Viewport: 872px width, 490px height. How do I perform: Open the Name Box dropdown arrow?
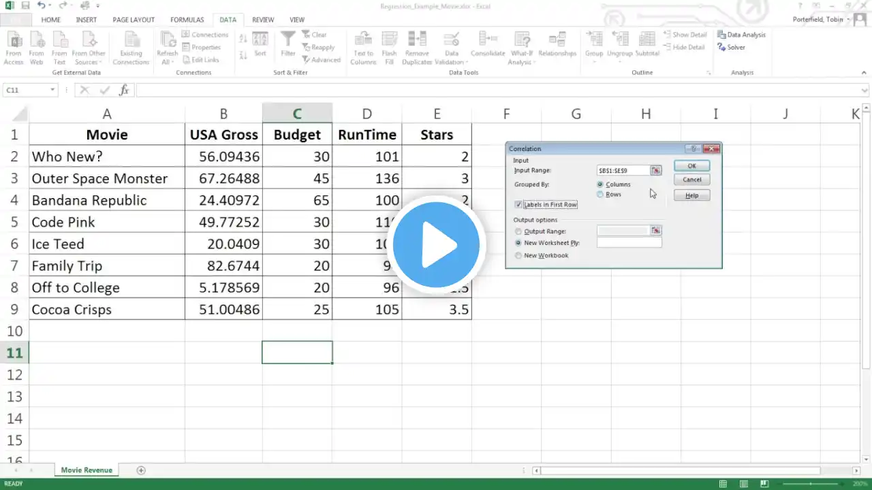[52, 91]
